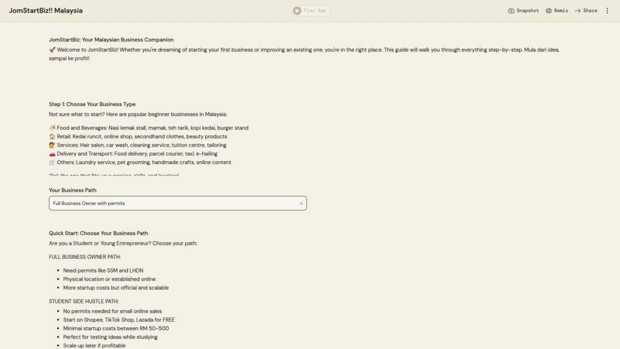Screen dimensions: 620x349
Task: Click the Remix icon in header
Action: pyautogui.click(x=549, y=11)
